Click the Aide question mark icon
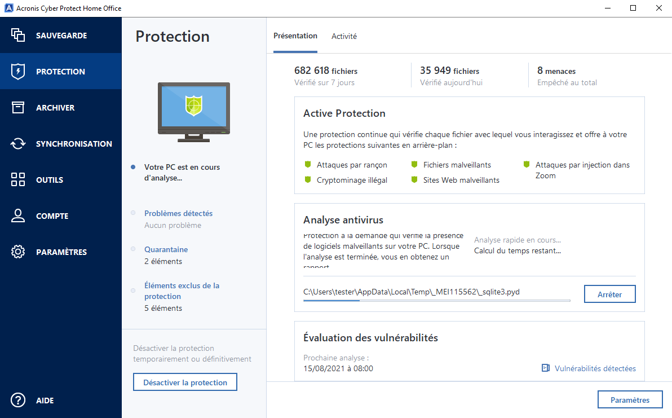Image resolution: width=672 pixels, height=418 pixels. (18, 400)
